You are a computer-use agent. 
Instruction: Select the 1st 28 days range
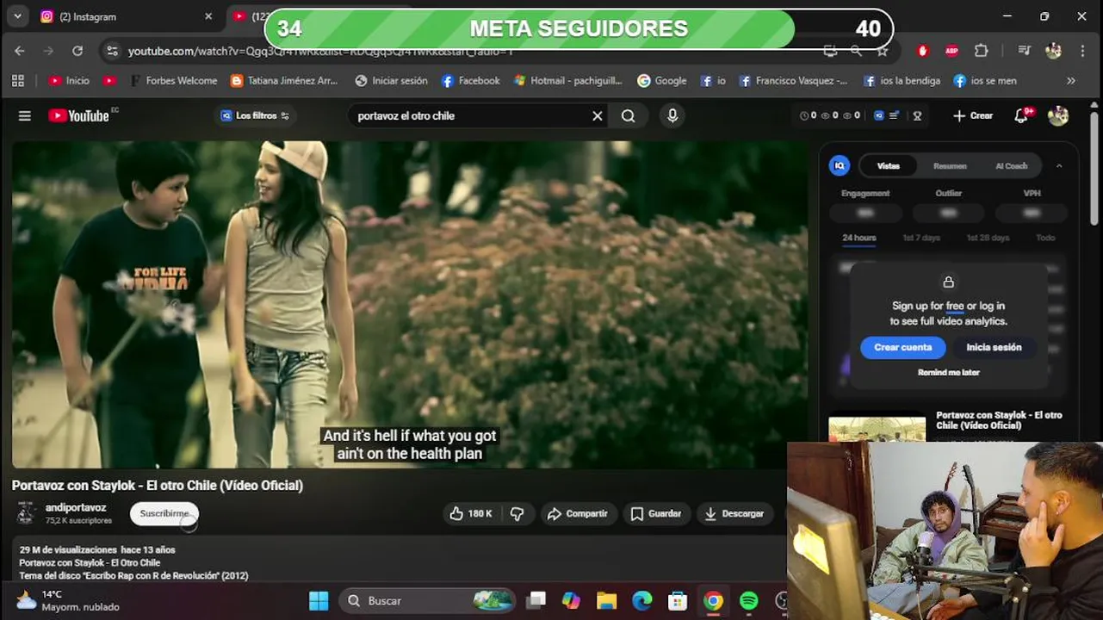click(x=988, y=238)
